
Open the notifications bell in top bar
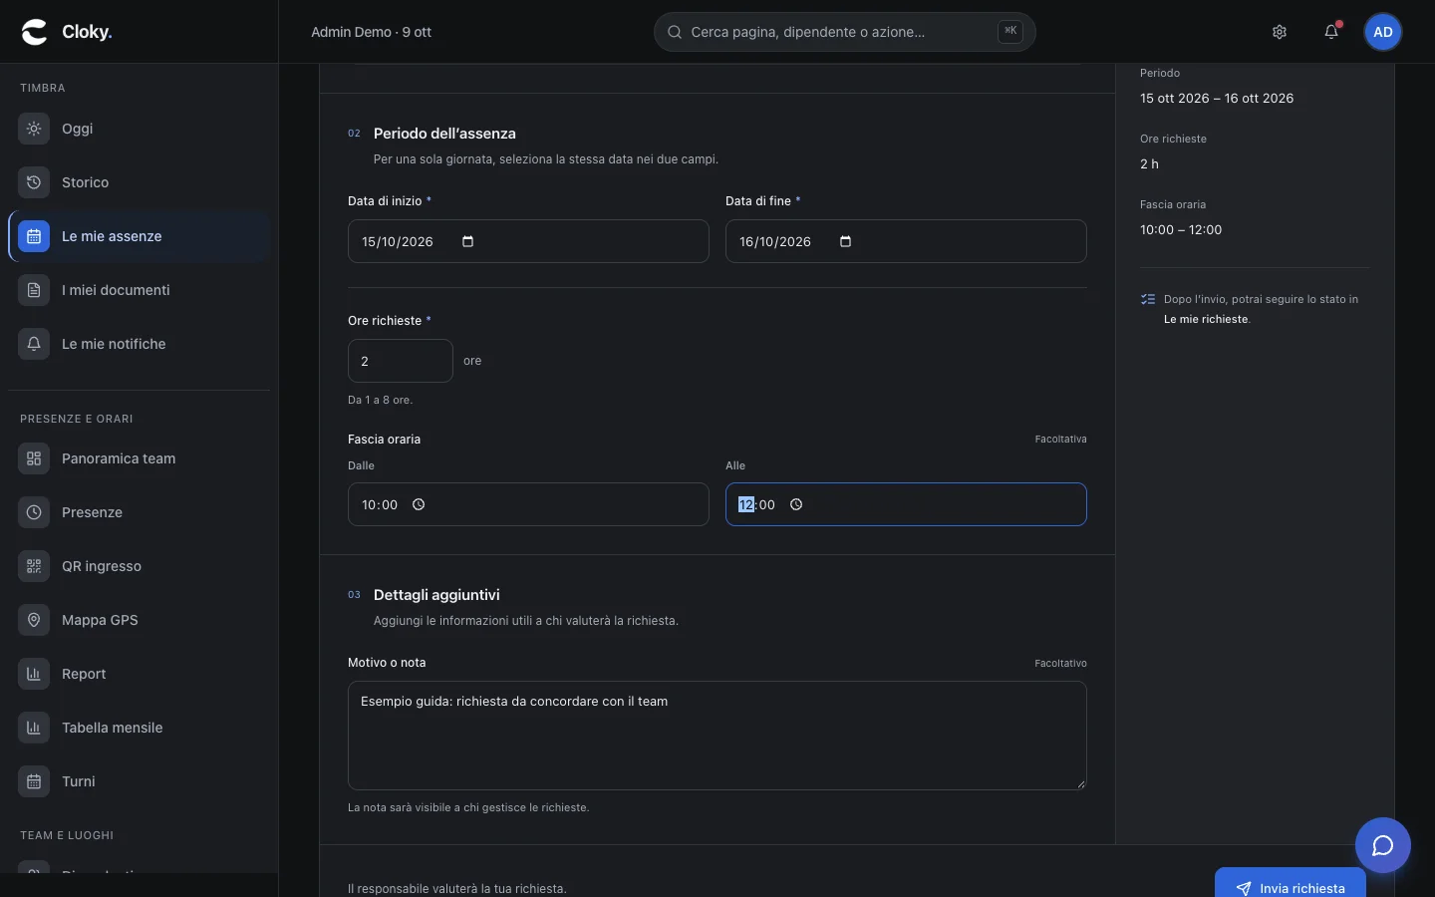[x=1331, y=32]
